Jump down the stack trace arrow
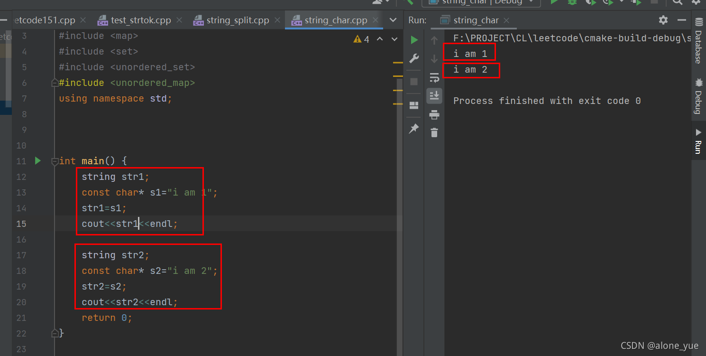 point(434,59)
